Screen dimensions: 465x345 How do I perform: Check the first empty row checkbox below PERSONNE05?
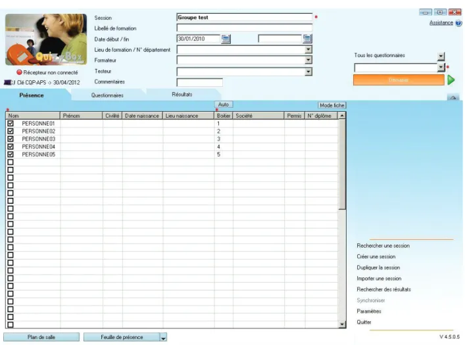coord(11,162)
